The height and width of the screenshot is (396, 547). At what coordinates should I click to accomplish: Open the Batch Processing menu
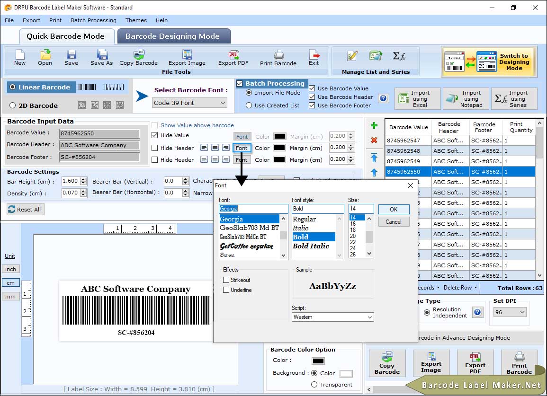pos(93,20)
